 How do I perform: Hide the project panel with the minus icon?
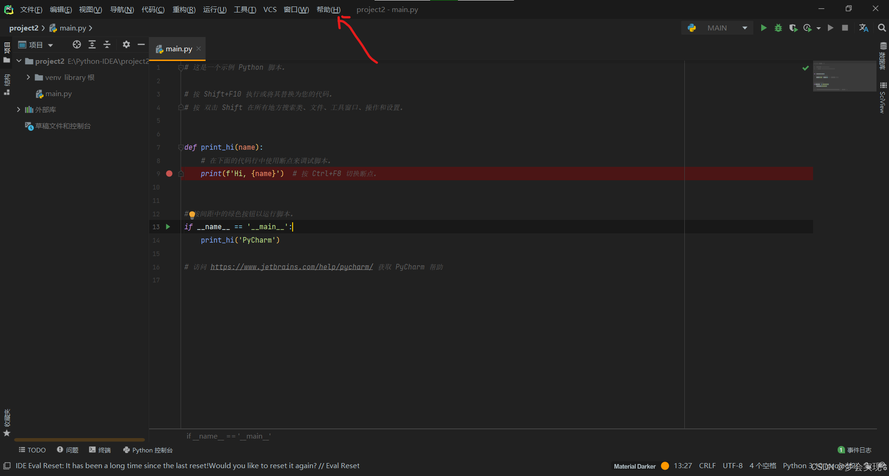[141, 44]
